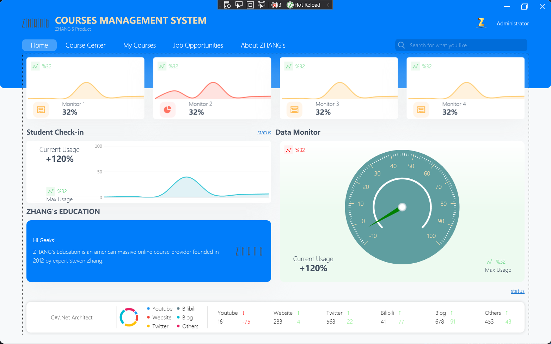Open Live Visual Tree from debug toolbar
Screen dimensions: 551x344
(x=227, y=5)
